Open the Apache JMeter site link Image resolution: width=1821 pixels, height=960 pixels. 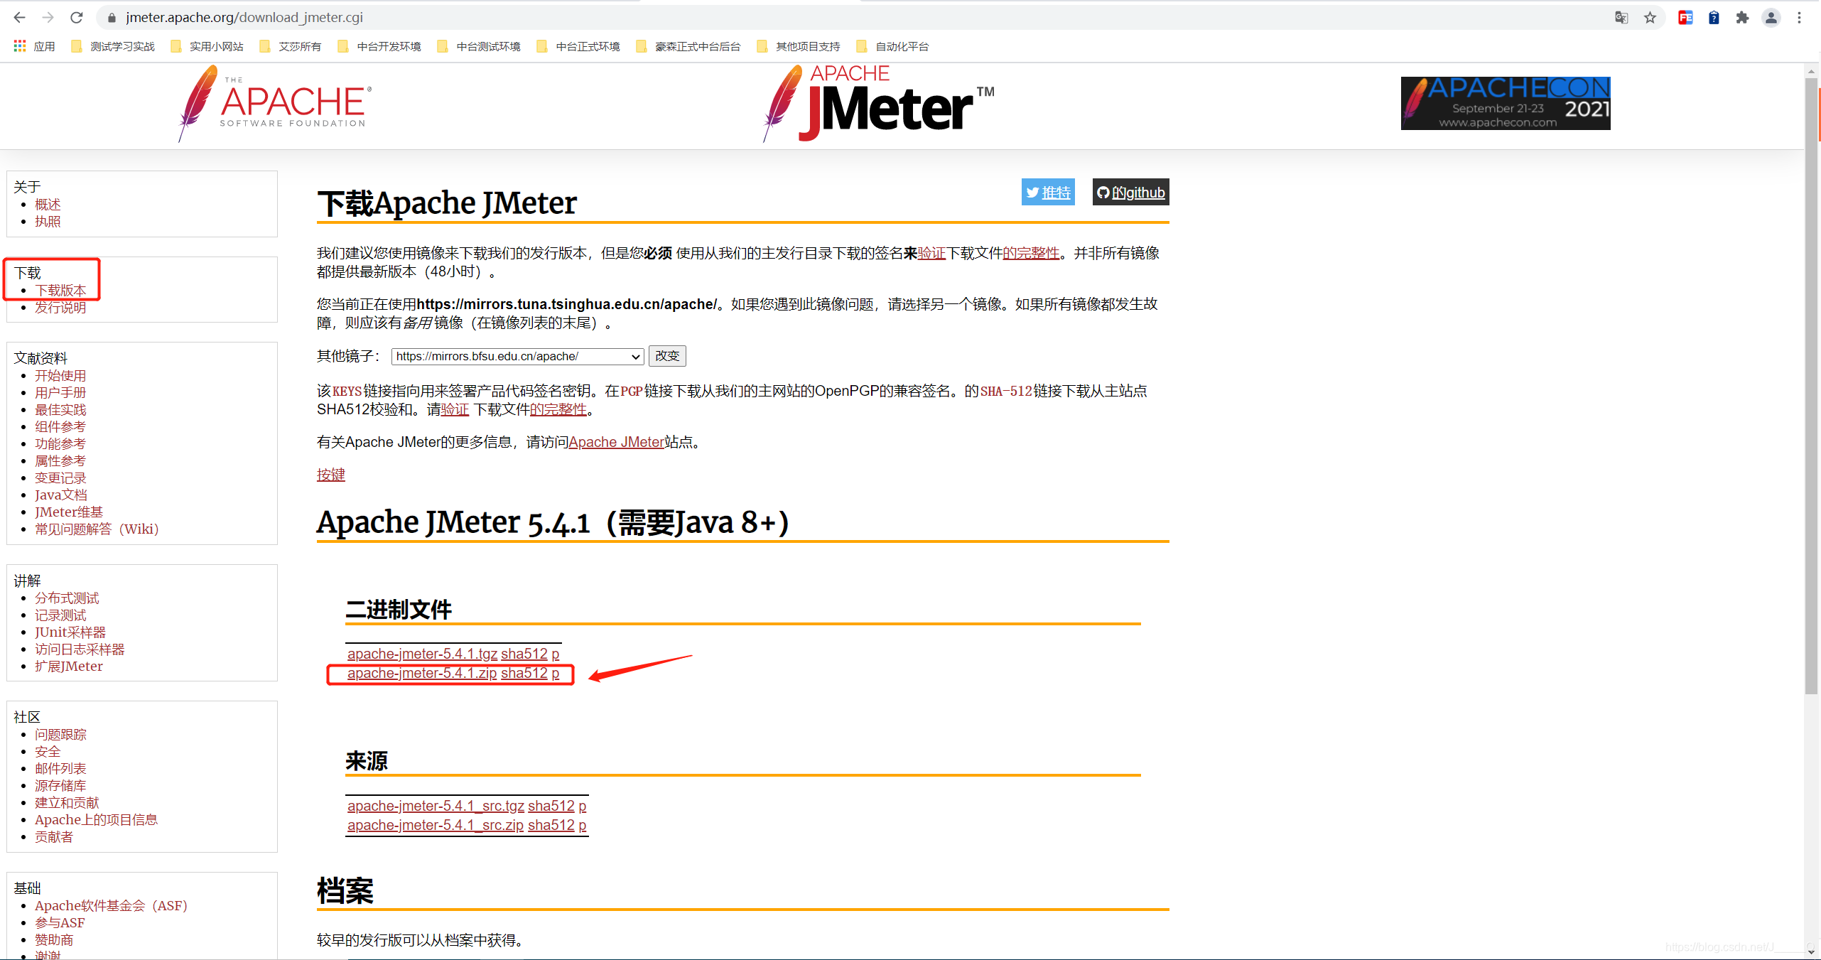tap(617, 442)
